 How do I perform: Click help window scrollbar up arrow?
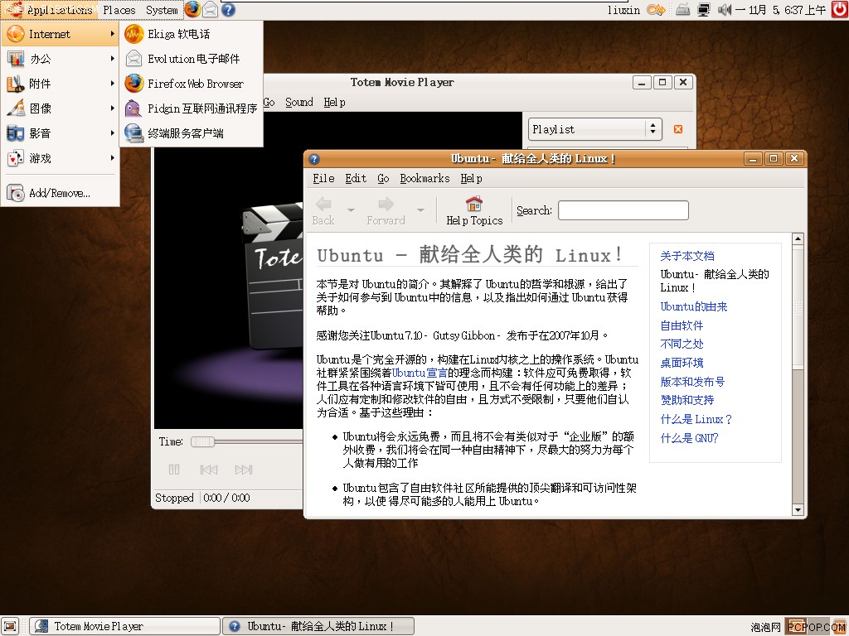pos(798,239)
